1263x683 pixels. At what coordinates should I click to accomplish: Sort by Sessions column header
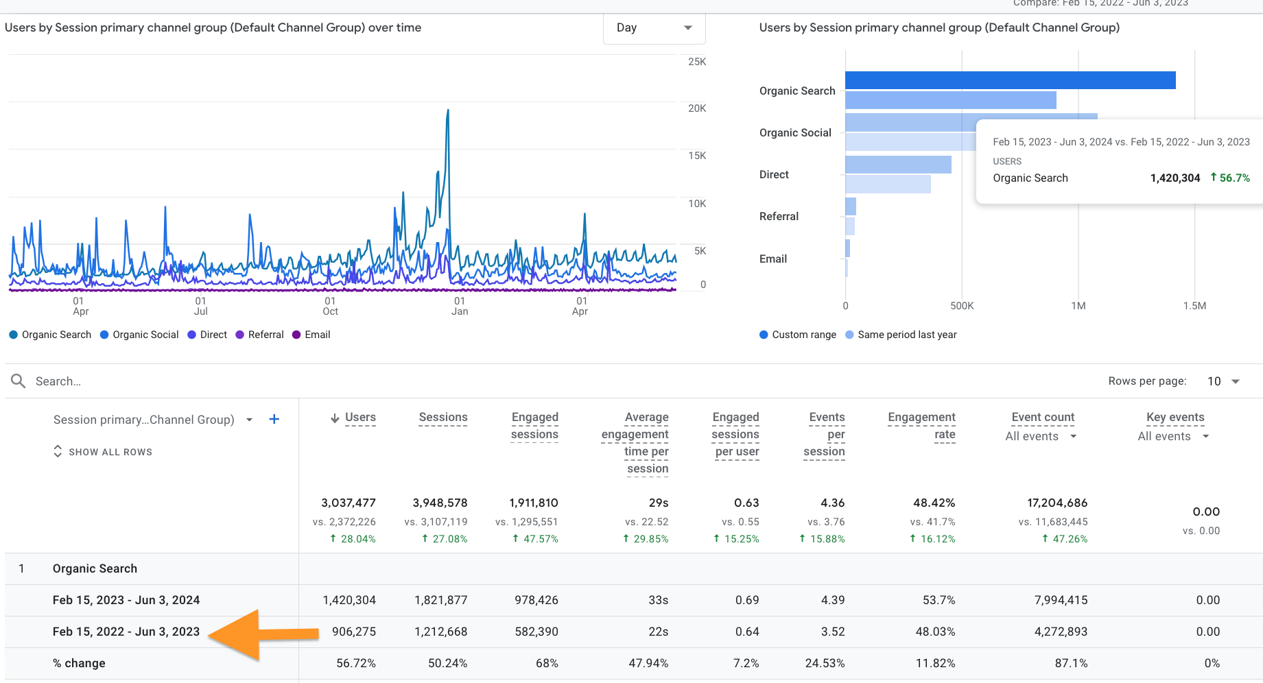click(443, 418)
